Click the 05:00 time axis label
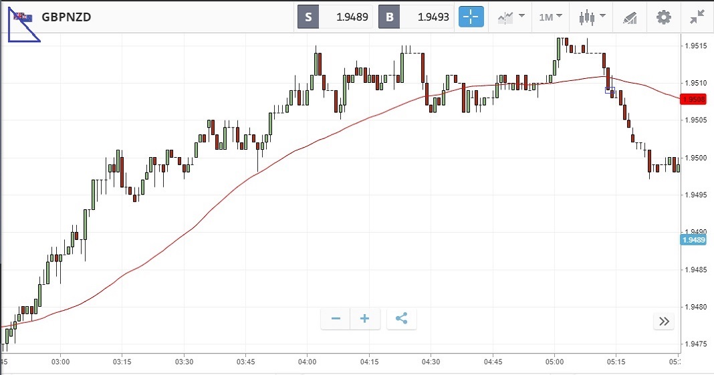Viewport: 714px width, 375px height. point(554,362)
